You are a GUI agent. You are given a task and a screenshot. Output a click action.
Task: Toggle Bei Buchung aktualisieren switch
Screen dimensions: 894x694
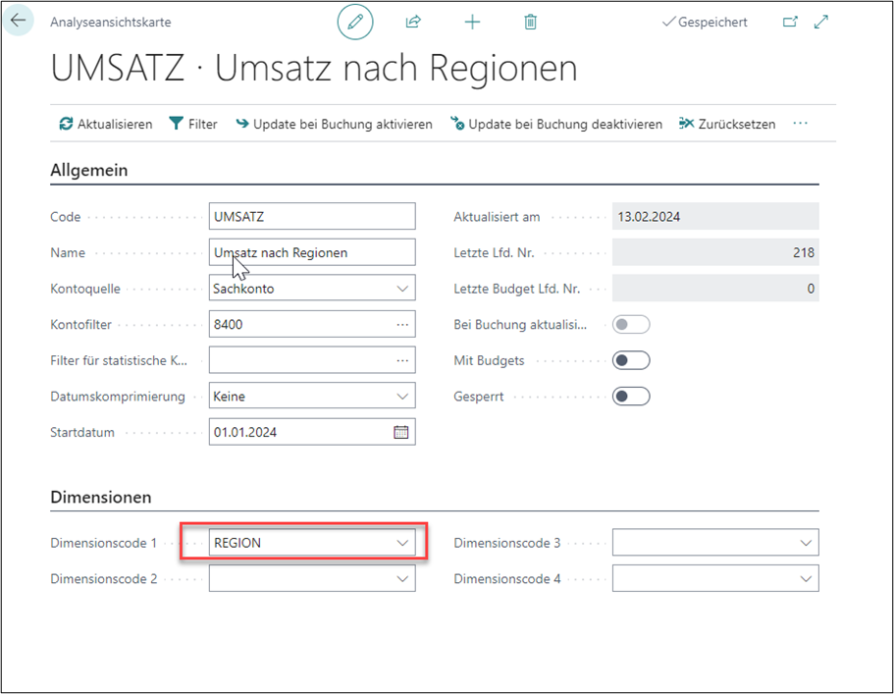(631, 325)
